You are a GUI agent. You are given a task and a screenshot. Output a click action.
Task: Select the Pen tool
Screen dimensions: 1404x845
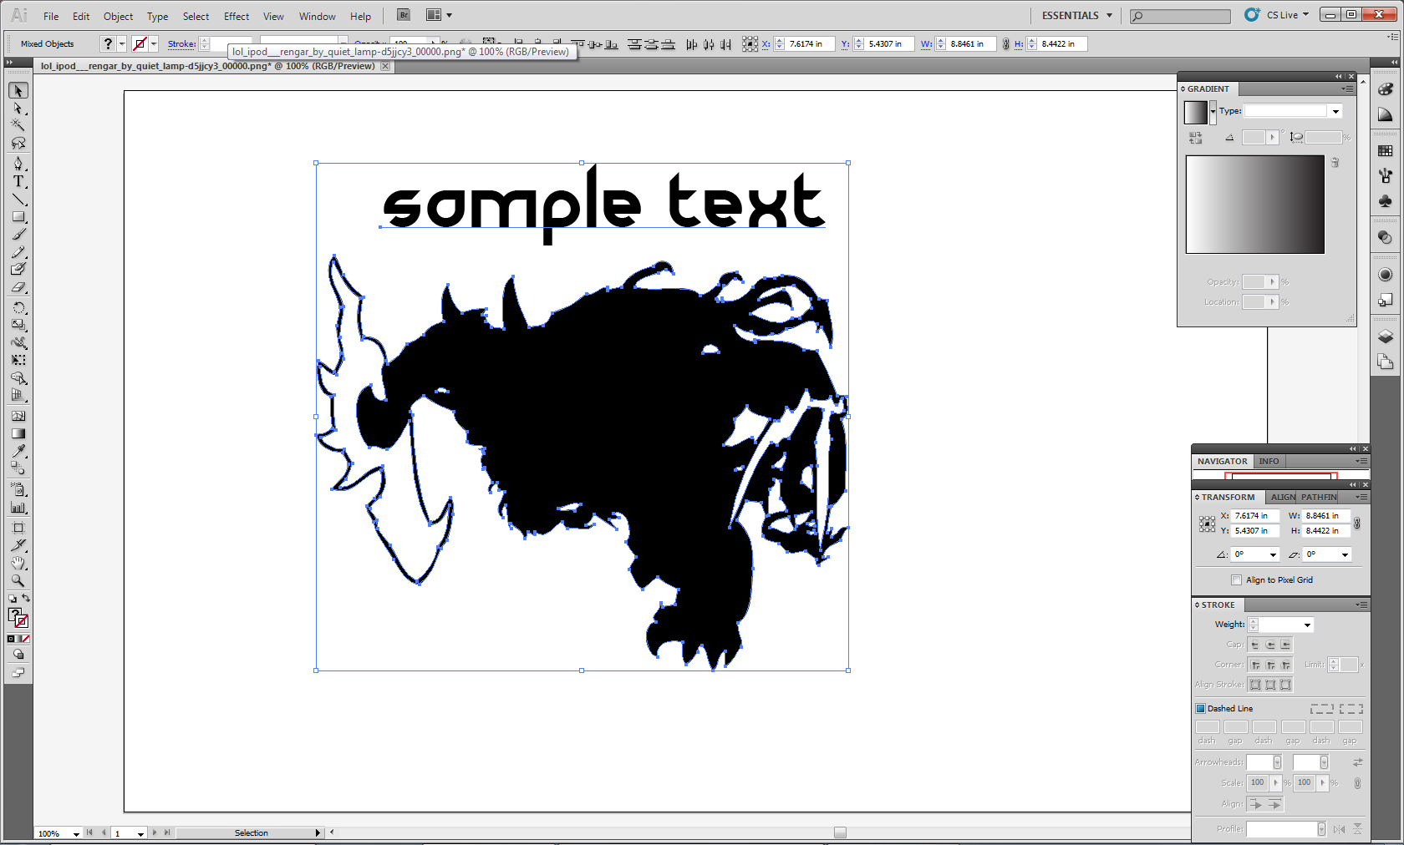[18, 164]
